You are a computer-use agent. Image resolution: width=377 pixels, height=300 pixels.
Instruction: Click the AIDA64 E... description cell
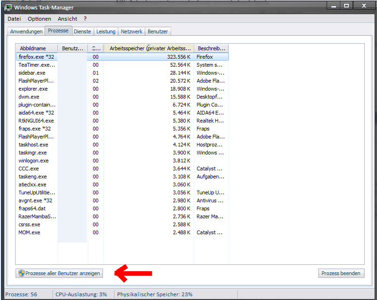click(210, 113)
